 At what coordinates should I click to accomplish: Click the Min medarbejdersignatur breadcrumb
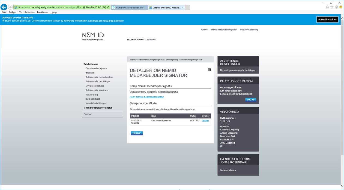pyautogui.click(x=191, y=60)
